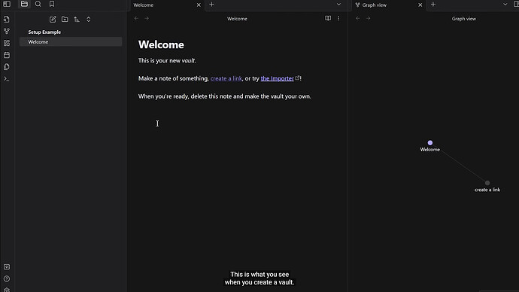Toggle the left sidebar collapse icon
519x292 pixels.
tap(7, 4)
